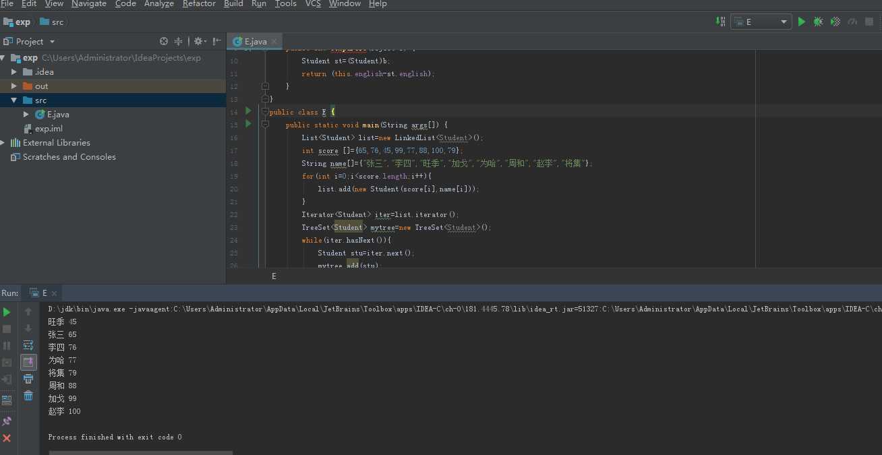This screenshot has height=455, width=882.
Task: Start debugging with the Debug bug icon
Action: click(818, 22)
